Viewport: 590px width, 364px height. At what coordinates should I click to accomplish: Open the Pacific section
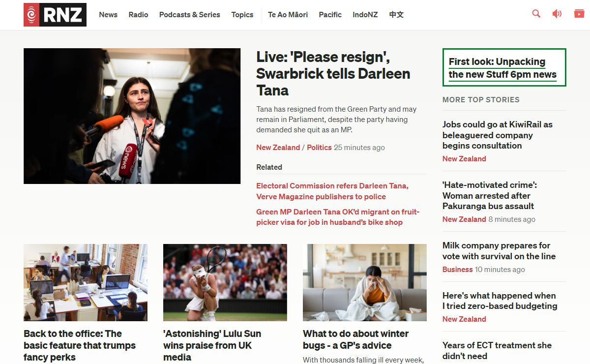[330, 15]
